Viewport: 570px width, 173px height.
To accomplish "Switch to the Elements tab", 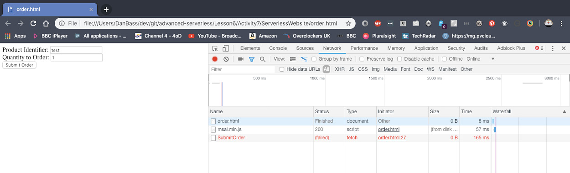I will [250, 48].
